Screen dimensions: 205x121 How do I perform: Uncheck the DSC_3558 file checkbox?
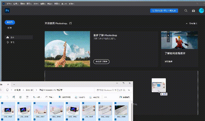(51, 103)
